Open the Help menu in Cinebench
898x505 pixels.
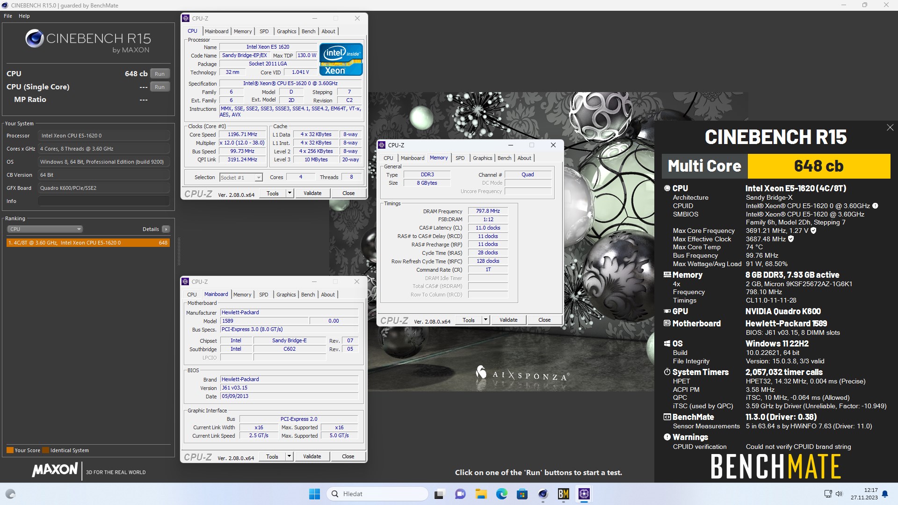24,16
